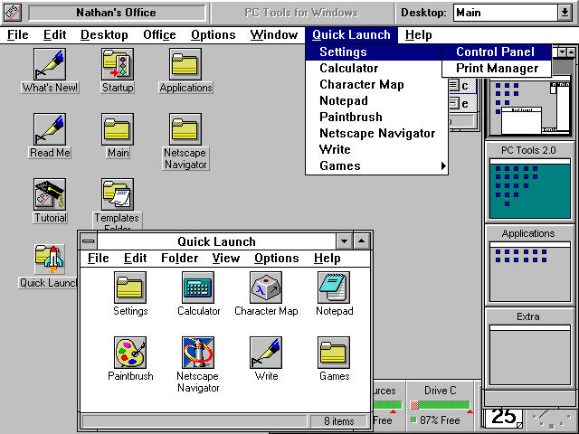Click the Nathan's Office title field
579x434 pixels.
117,13
